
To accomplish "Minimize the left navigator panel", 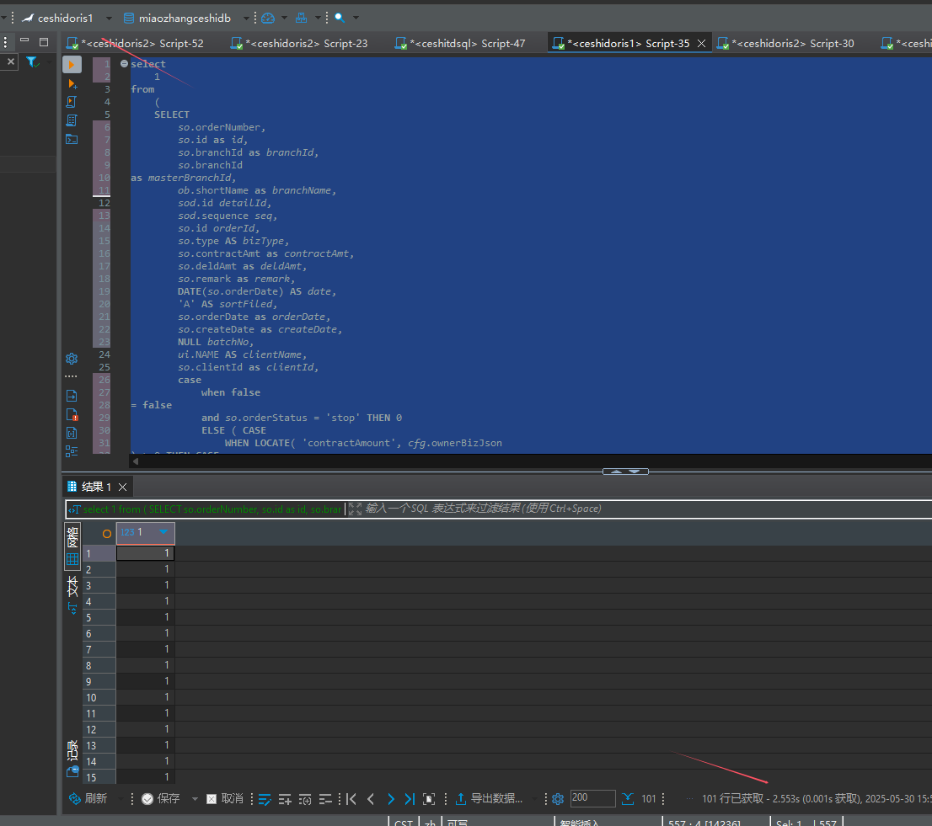I will 24,40.
